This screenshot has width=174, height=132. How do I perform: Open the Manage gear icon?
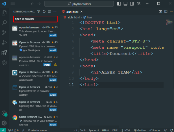pyautogui.click(x=4, y=123)
